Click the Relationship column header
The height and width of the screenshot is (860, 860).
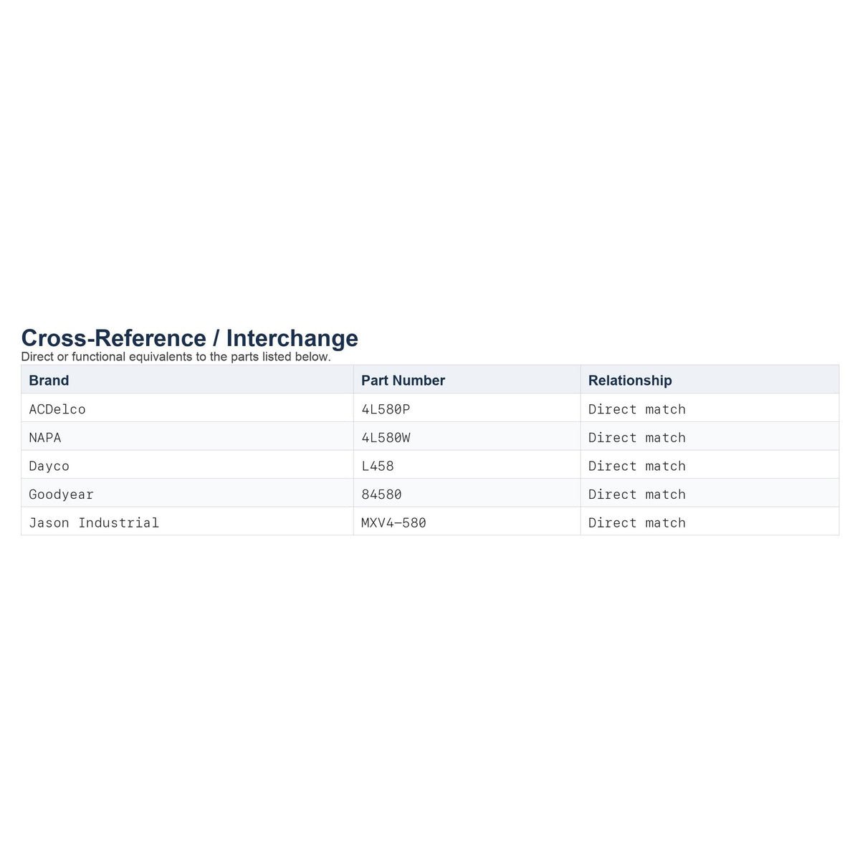coord(709,380)
